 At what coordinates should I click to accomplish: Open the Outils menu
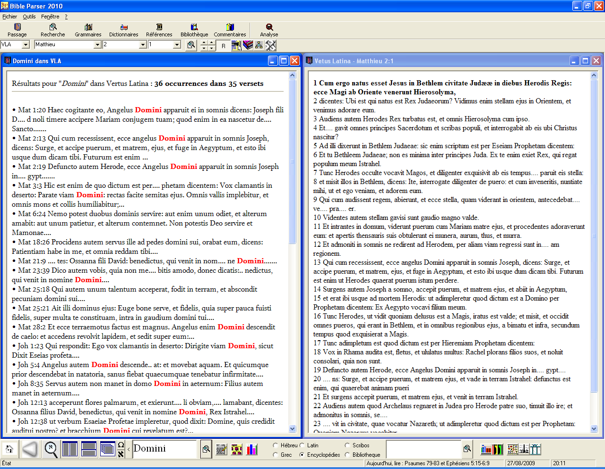click(x=29, y=17)
